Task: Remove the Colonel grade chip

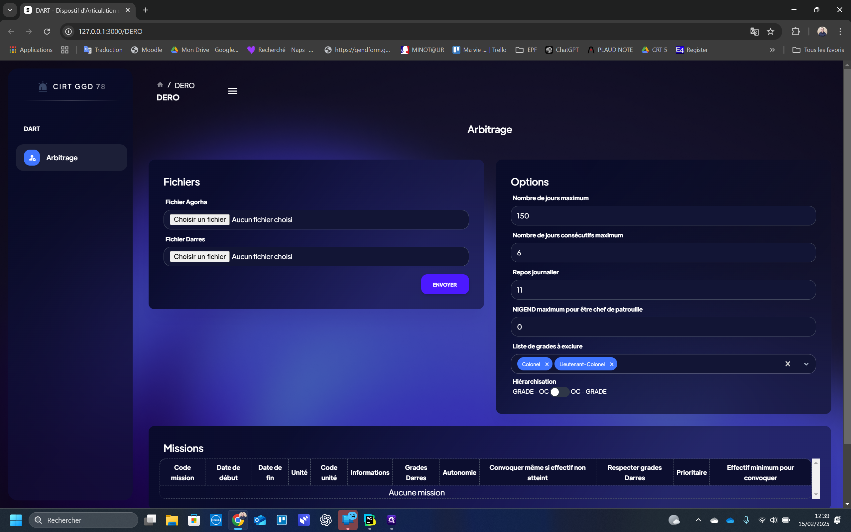Action: tap(547, 364)
